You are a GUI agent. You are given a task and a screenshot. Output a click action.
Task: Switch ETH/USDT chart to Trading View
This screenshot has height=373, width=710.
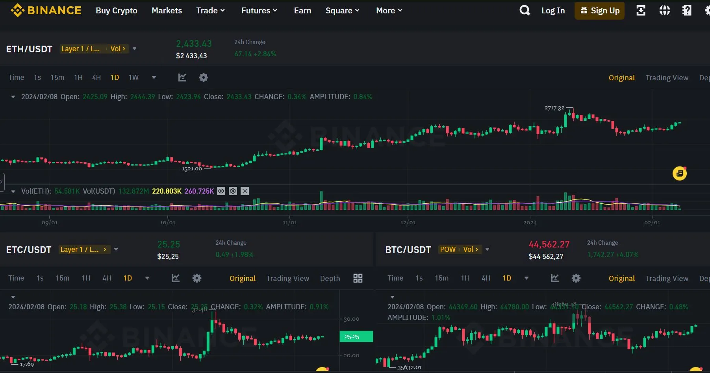(x=667, y=78)
